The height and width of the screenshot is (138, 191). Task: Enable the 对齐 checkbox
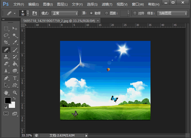click(135, 13)
